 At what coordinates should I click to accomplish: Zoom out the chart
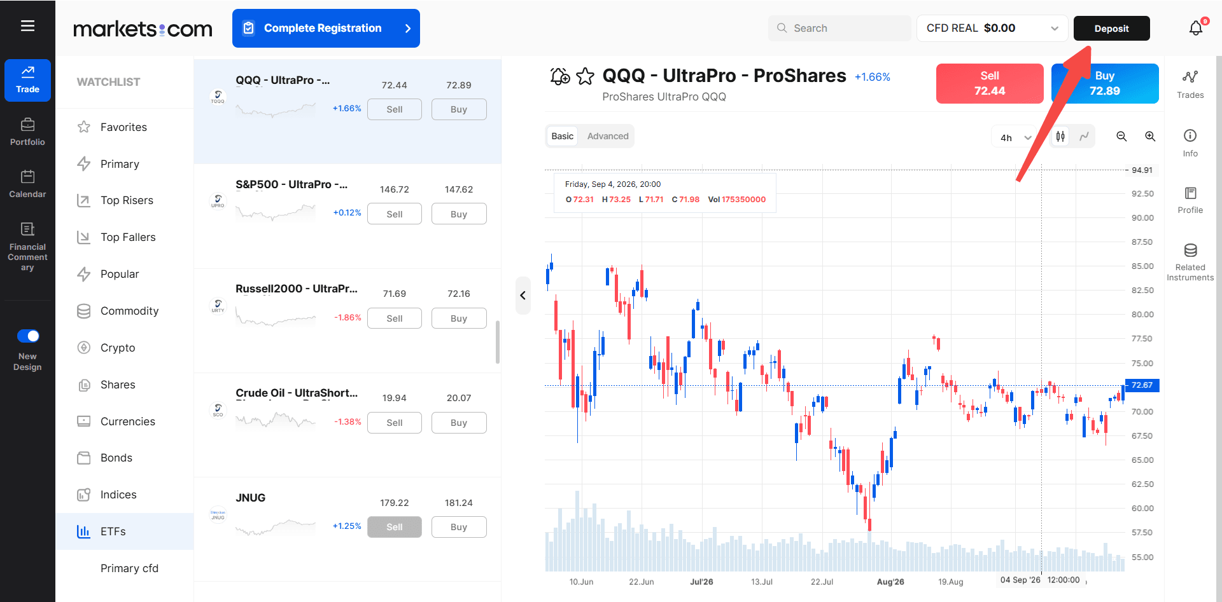(1121, 136)
